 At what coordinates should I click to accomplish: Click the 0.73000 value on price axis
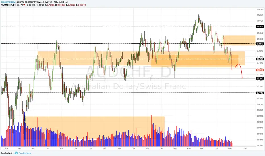point(260,75)
